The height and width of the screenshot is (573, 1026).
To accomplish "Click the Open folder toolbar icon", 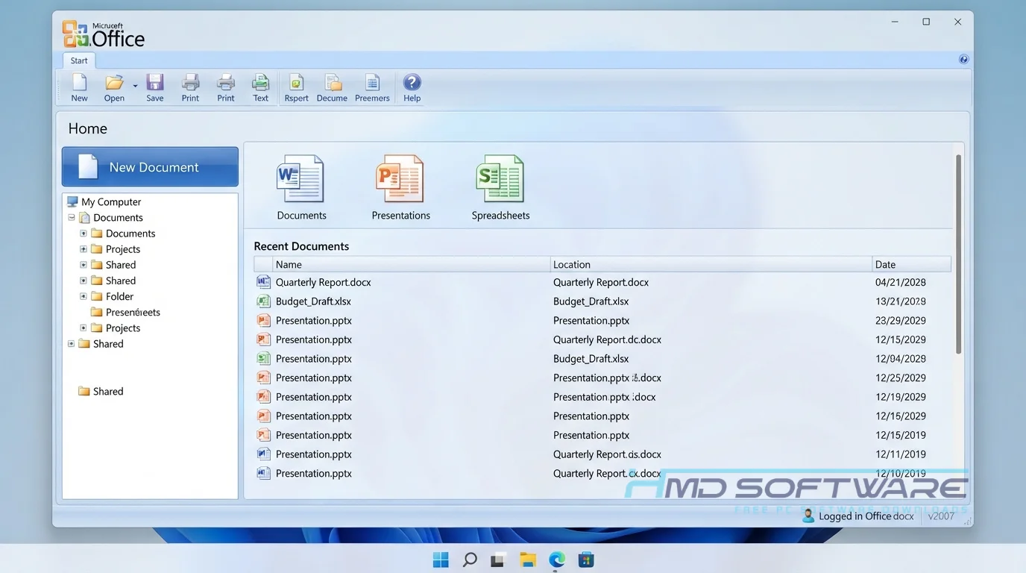I will pos(114,82).
